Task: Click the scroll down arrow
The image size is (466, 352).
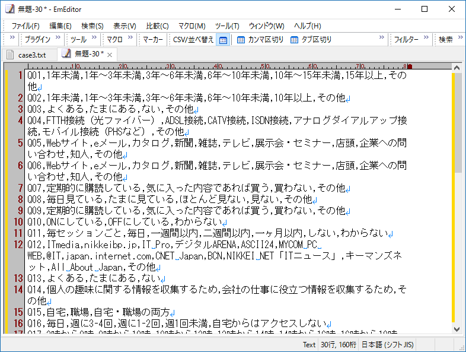Action: tap(457, 329)
